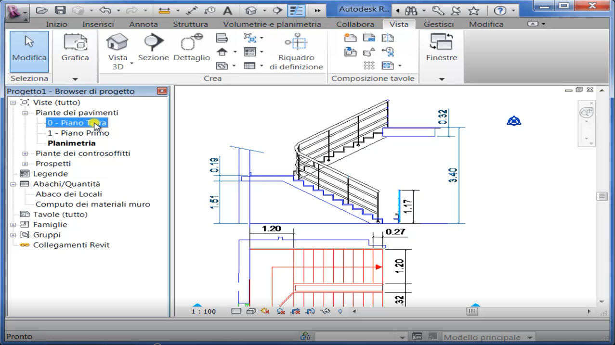Expand the Famiglie tree node

[x=13, y=225]
